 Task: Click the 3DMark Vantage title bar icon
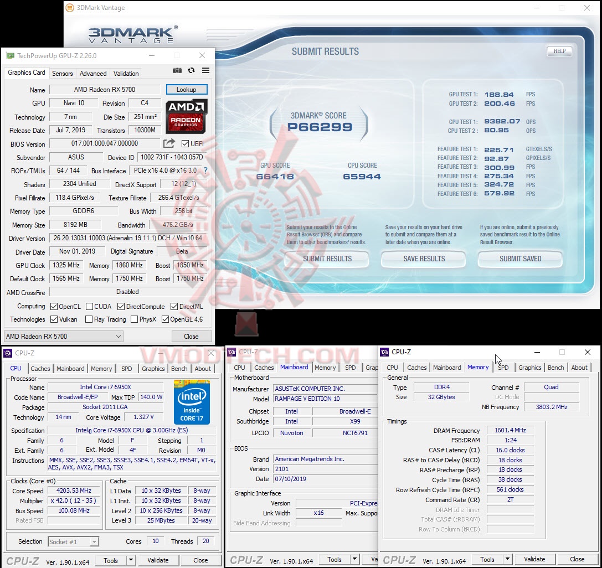click(70, 8)
